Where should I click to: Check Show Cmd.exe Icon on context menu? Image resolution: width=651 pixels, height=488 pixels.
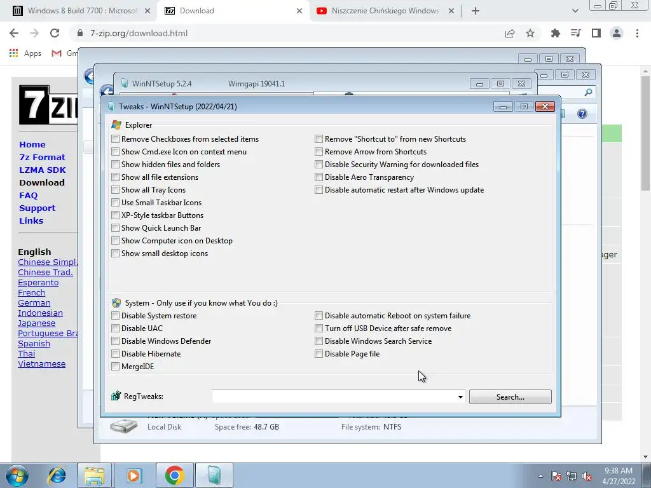point(116,152)
